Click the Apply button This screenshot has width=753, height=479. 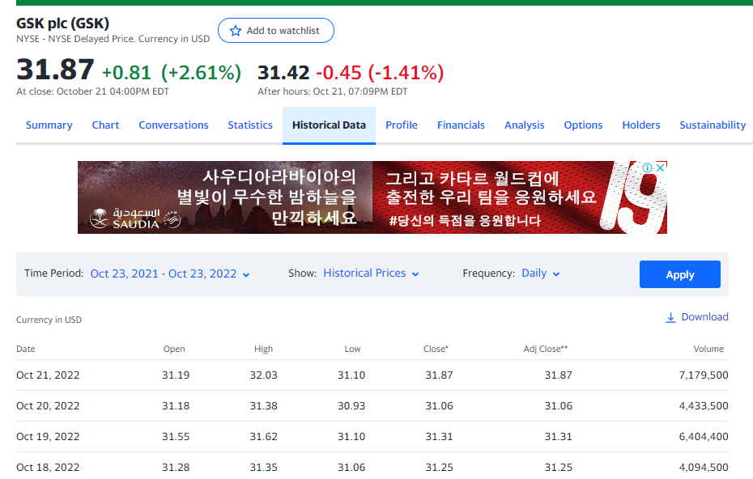tap(680, 274)
